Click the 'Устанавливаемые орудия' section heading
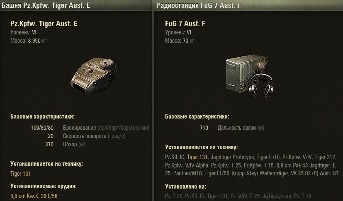343x201 pixels. coord(43,186)
